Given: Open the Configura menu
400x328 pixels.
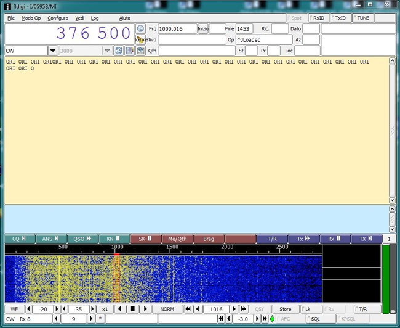Looking at the screenshot, I should (x=58, y=18).
